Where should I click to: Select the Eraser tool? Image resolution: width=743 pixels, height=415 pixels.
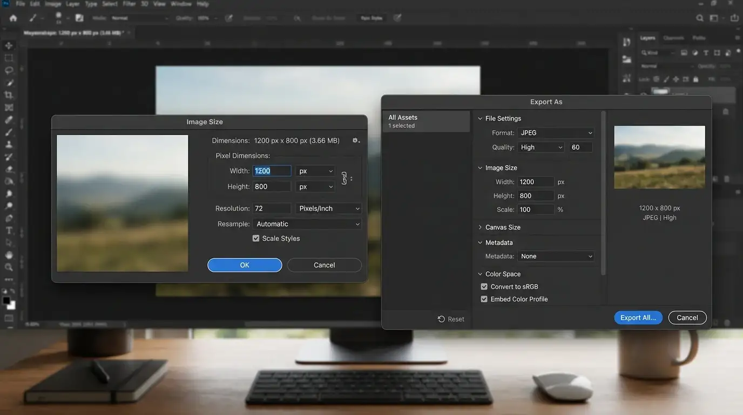point(9,169)
